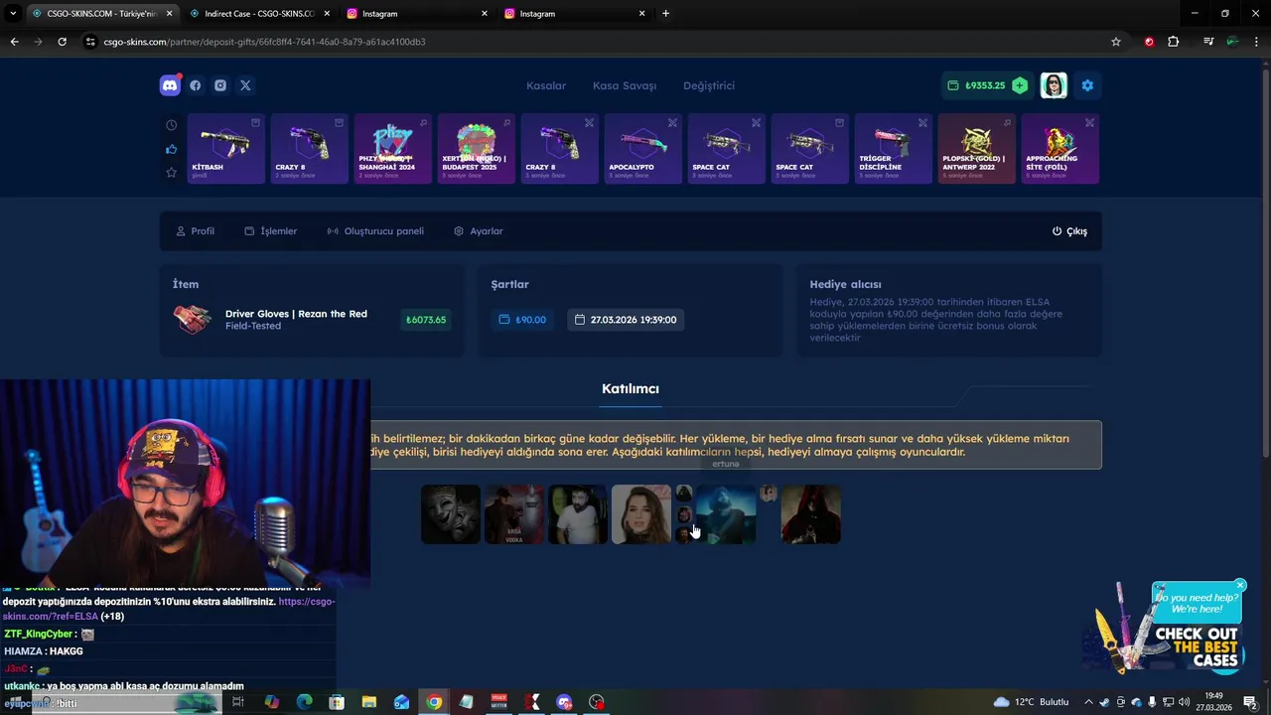Open the Phzy Shanghai 2024 drop card
Screen dimensions: 1271x715
tap(393, 149)
